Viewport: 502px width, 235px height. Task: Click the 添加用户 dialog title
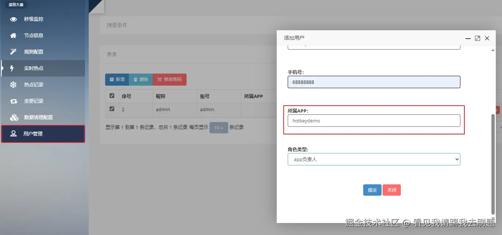coord(294,38)
